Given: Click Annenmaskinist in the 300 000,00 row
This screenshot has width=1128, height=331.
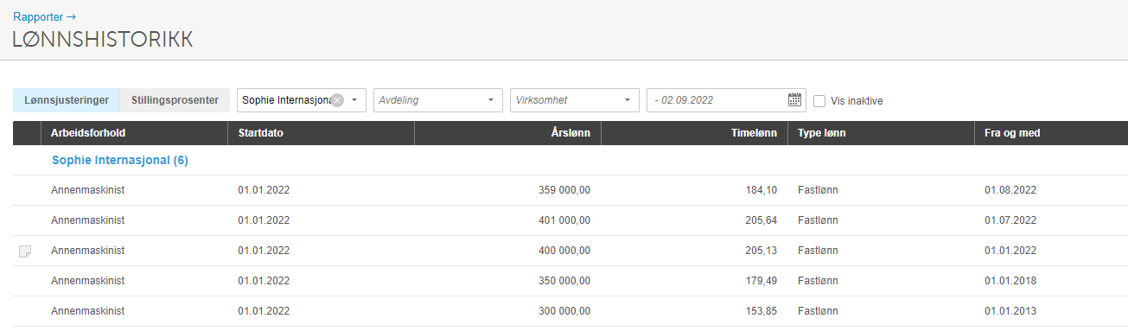Looking at the screenshot, I should tap(88, 311).
